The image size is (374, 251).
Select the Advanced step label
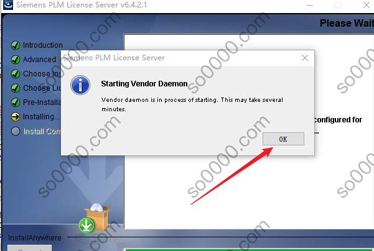pos(39,59)
